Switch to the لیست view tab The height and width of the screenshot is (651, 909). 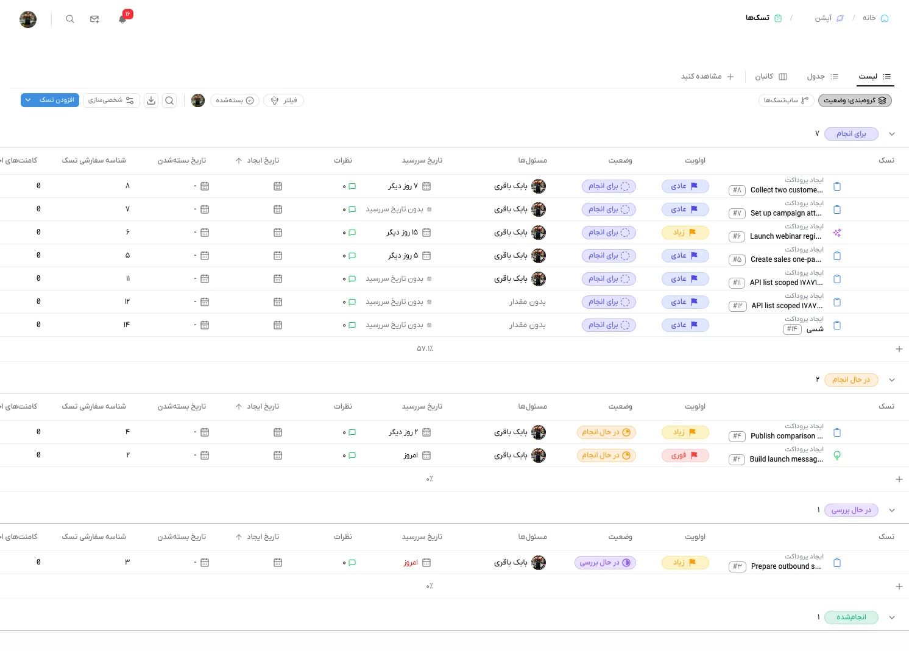pos(874,77)
